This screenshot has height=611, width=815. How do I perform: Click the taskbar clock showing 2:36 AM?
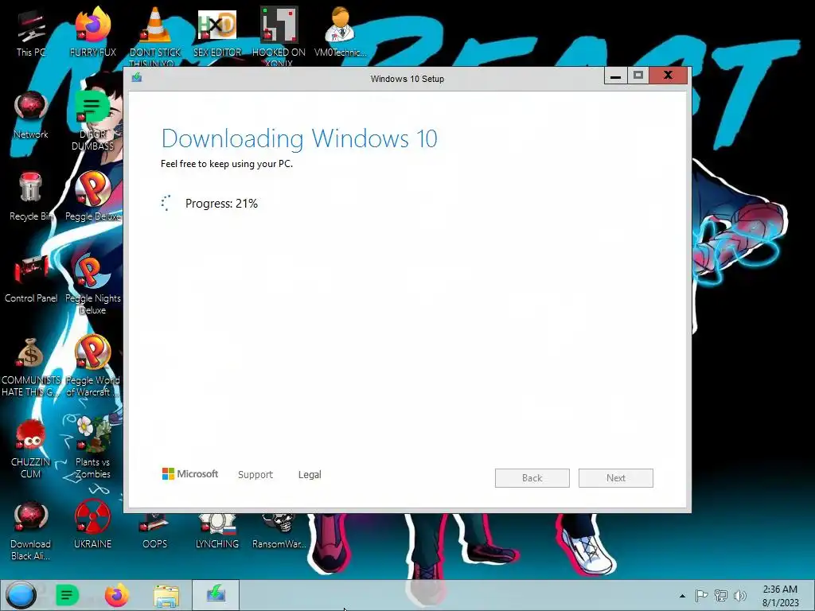click(x=780, y=596)
